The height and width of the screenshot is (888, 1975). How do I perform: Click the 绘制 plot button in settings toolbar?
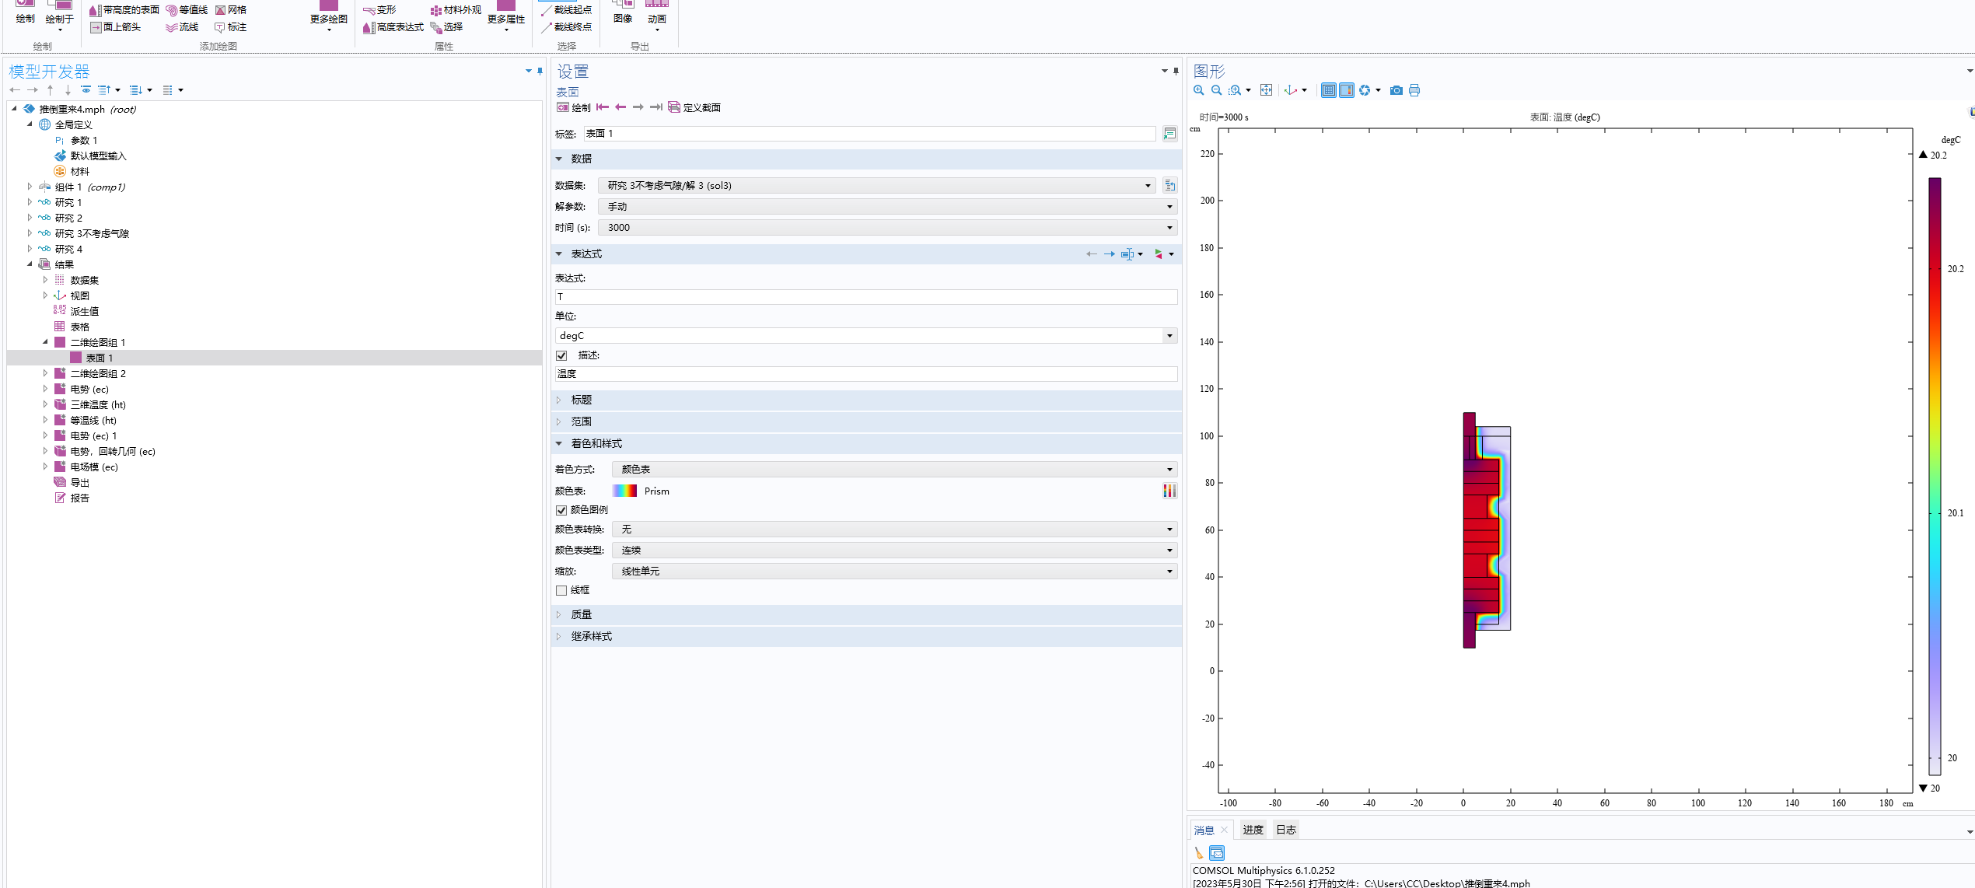[574, 107]
